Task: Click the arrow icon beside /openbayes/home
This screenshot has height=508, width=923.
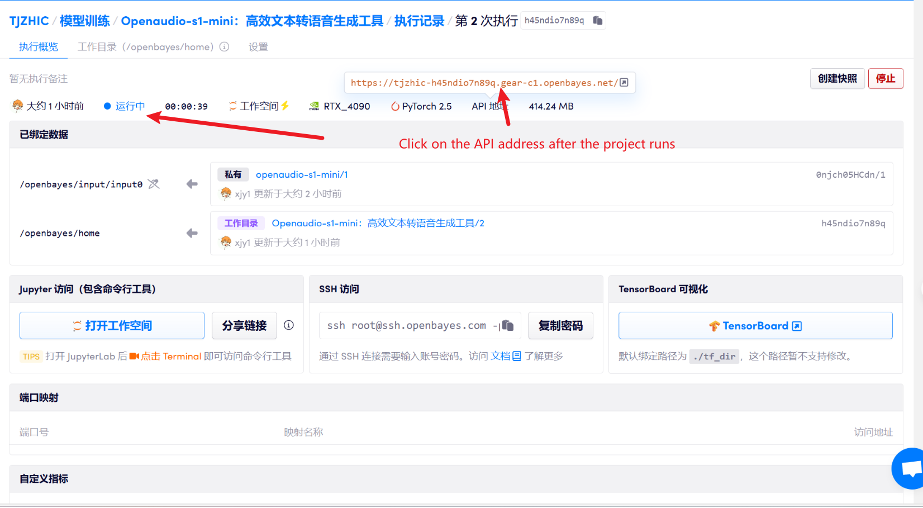Action: (x=192, y=233)
